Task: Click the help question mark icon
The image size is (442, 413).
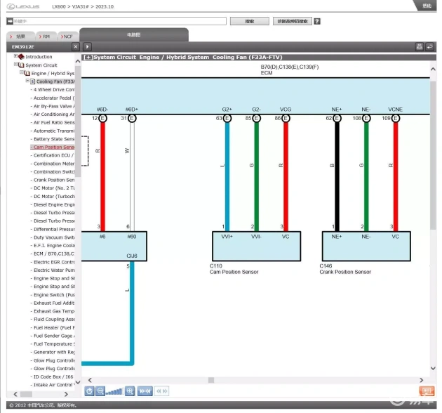Action: (x=317, y=21)
